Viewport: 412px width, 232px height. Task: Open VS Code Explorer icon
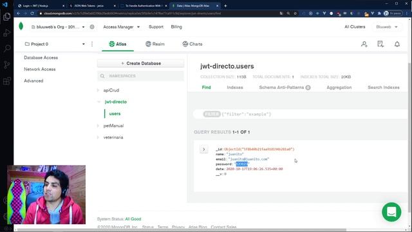[x=7, y=17]
